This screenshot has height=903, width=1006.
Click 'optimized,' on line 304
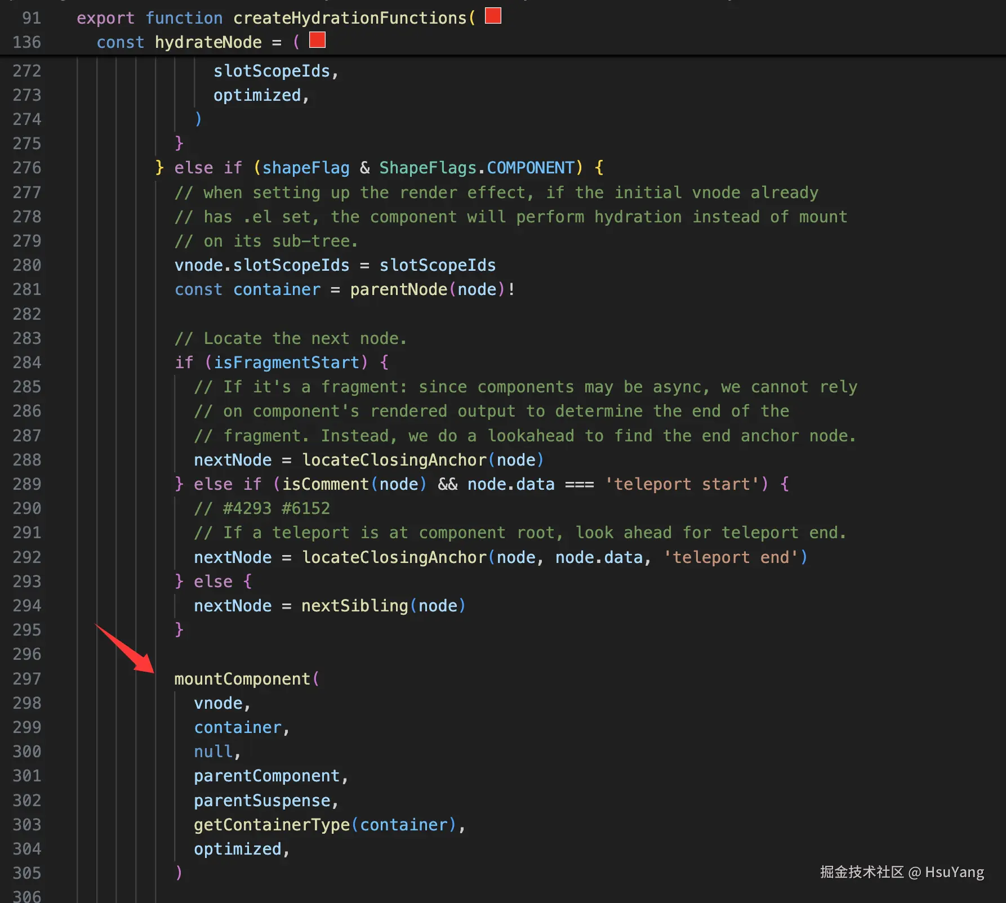[242, 849]
